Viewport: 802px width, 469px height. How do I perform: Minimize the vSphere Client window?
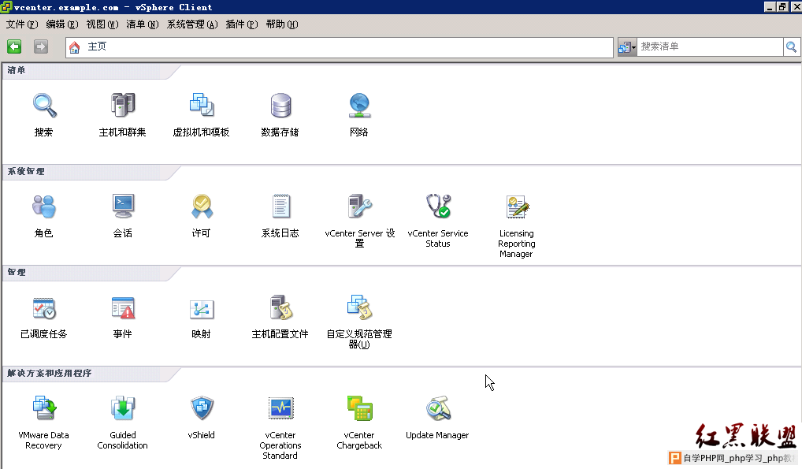point(770,6)
